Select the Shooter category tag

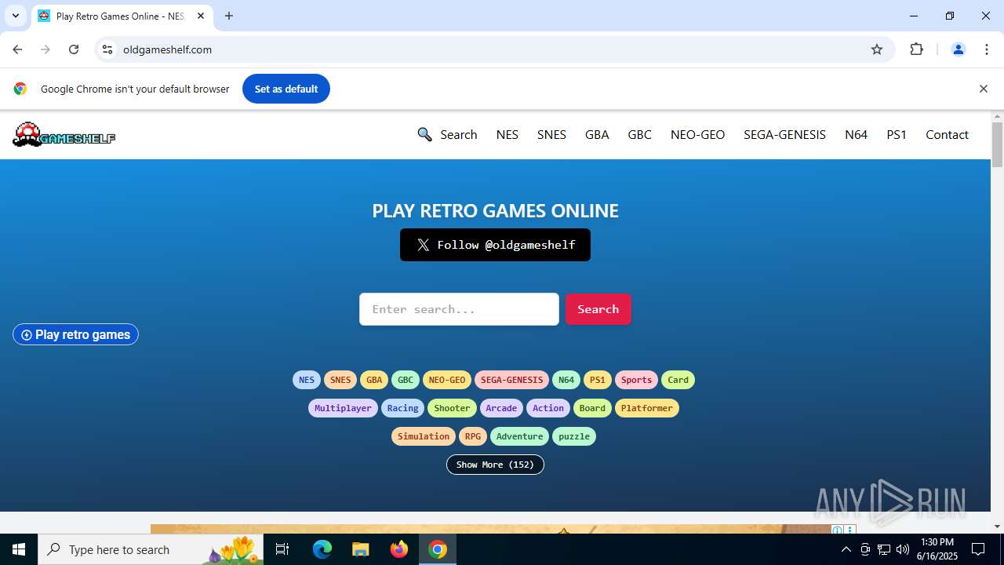pyautogui.click(x=453, y=408)
